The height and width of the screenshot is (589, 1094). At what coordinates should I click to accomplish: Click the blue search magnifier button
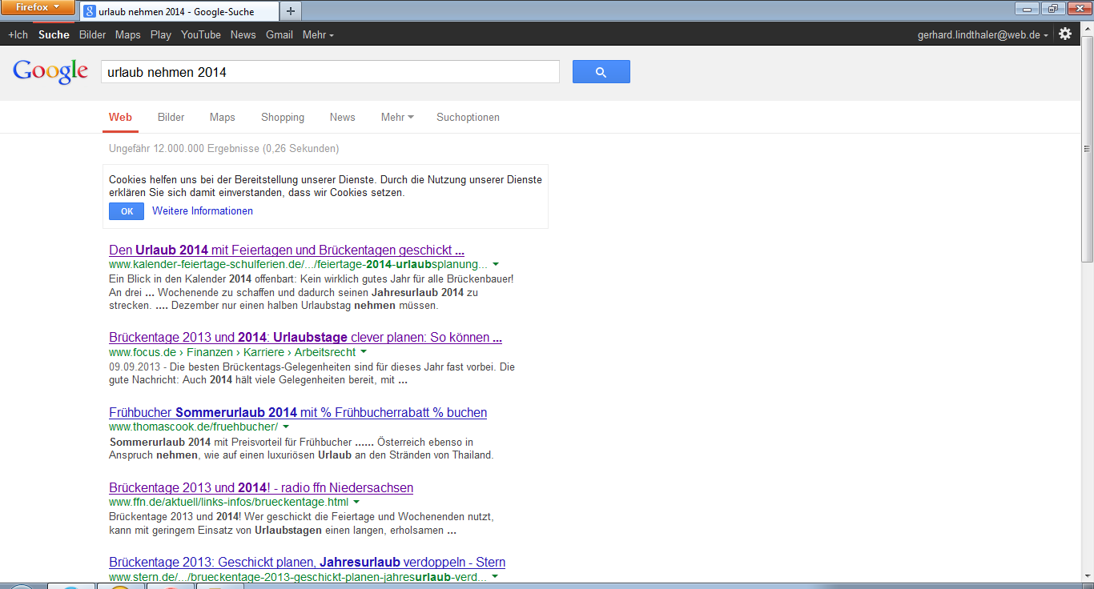pos(601,72)
